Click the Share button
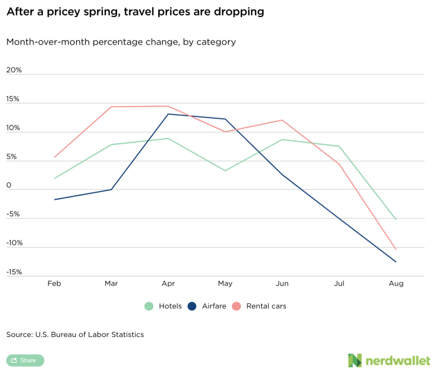This screenshot has width=440, height=377. tap(25, 360)
